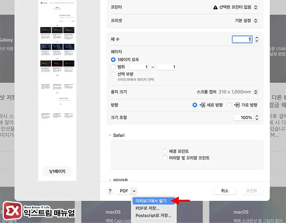Select the 선택 부분 radio button
The image size is (286, 223).
coord(113,74)
